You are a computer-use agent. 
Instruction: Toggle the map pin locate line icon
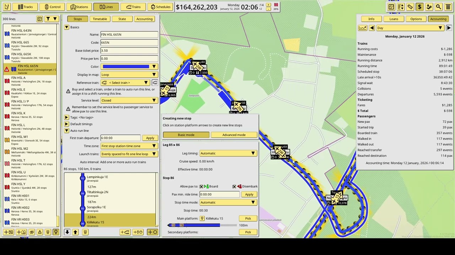coord(56,232)
